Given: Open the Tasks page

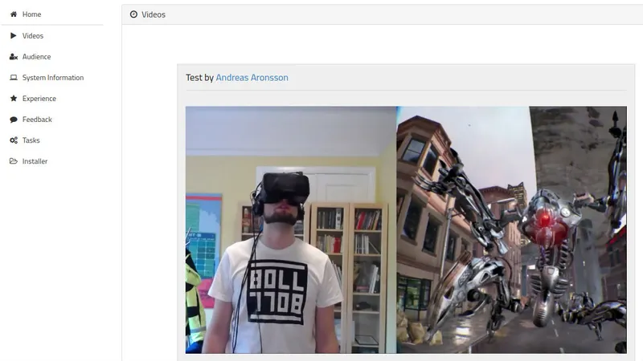Looking at the screenshot, I should (x=31, y=140).
